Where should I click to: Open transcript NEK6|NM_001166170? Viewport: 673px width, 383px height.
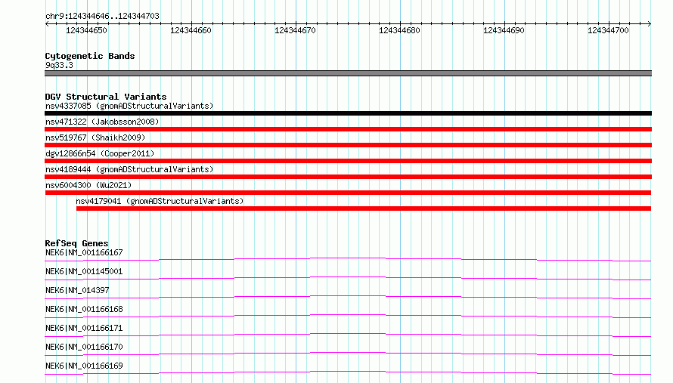[84, 347]
